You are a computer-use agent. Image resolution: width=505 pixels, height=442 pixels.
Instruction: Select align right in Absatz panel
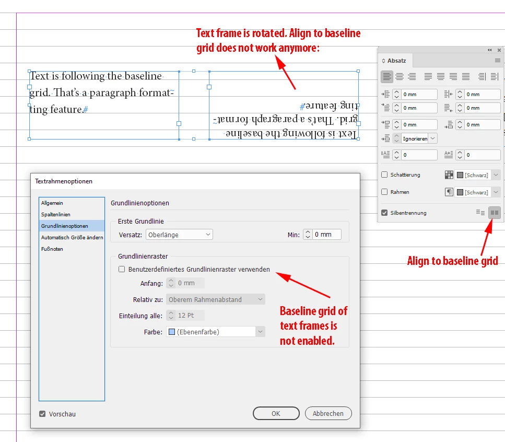412,77
